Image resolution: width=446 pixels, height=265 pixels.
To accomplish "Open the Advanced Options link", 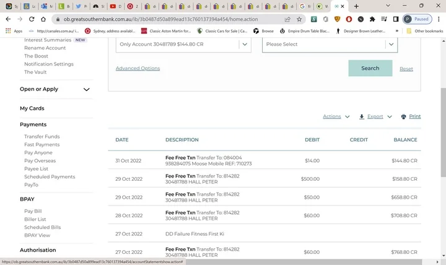I will [x=138, y=68].
